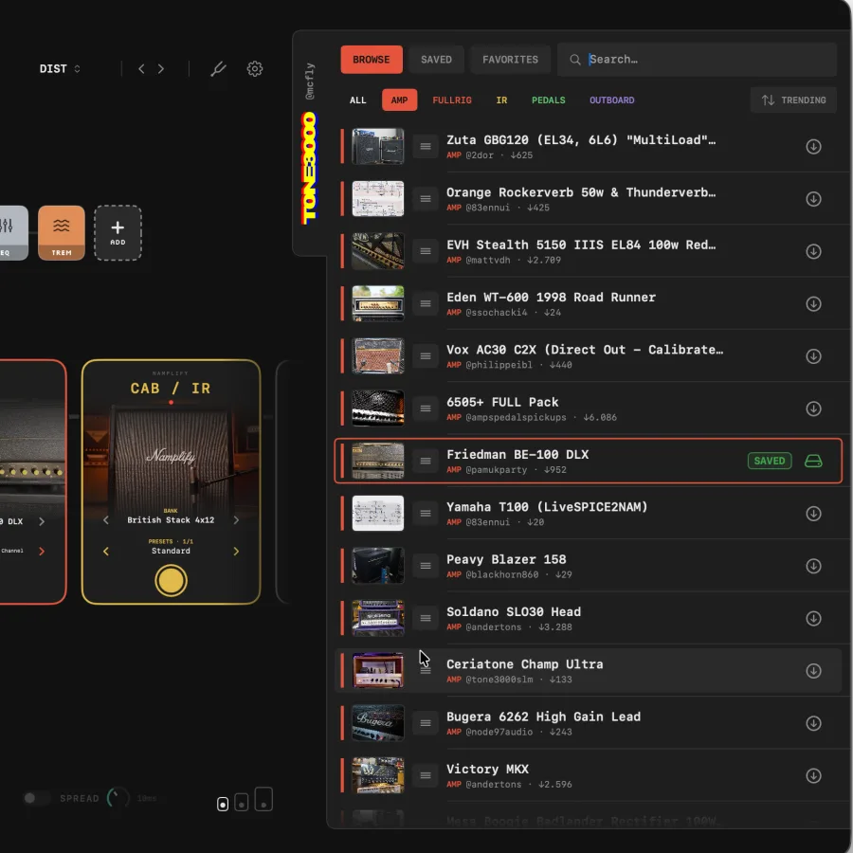Download the 6505+ FULL Pack tone

click(813, 408)
